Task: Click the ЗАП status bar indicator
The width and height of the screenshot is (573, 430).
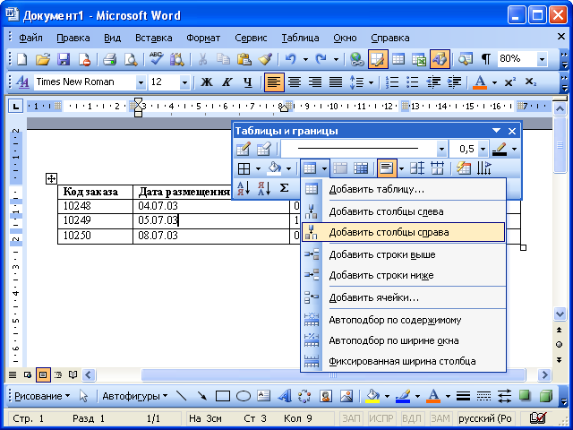Action: [x=351, y=418]
